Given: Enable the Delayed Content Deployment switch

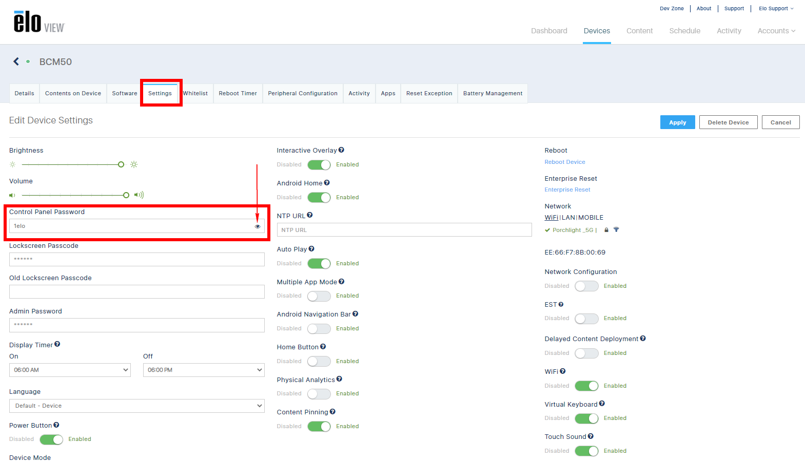Looking at the screenshot, I should click(586, 353).
